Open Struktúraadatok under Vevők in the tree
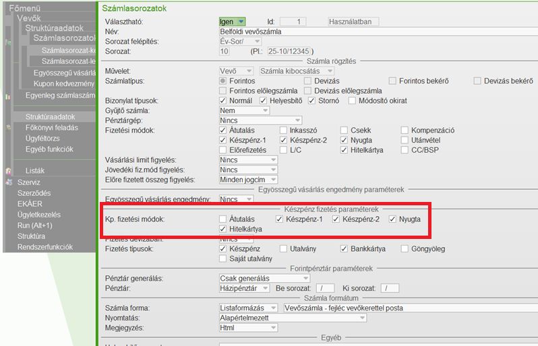This screenshot has height=346, width=538. click(x=54, y=28)
